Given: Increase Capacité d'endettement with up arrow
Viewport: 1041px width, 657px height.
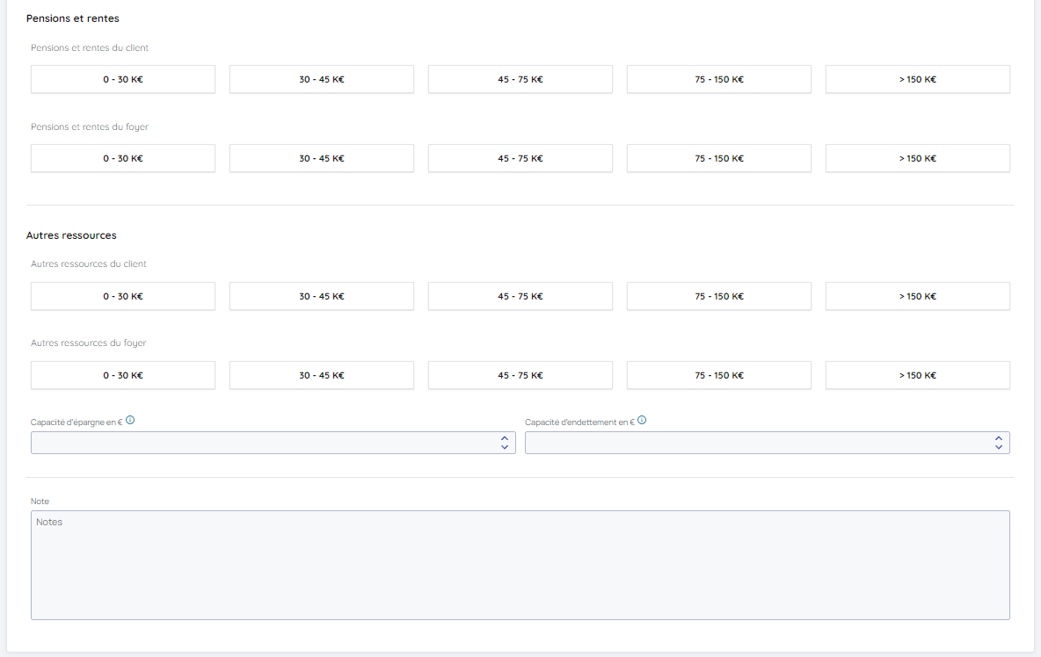Looking at the screenshot, I should pos(998,437).
